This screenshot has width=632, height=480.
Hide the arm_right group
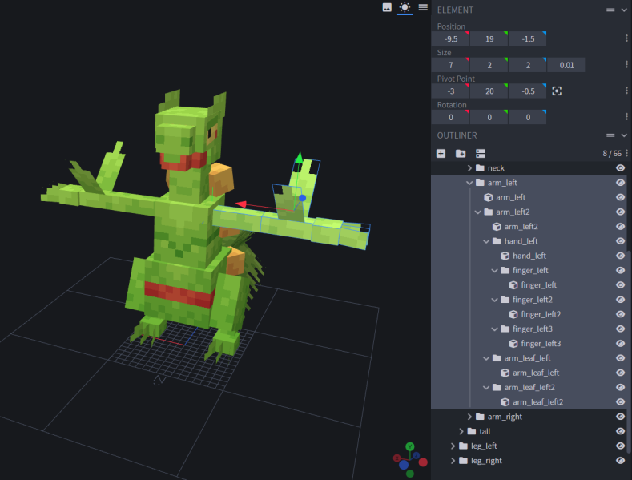(x=620, y=417)
